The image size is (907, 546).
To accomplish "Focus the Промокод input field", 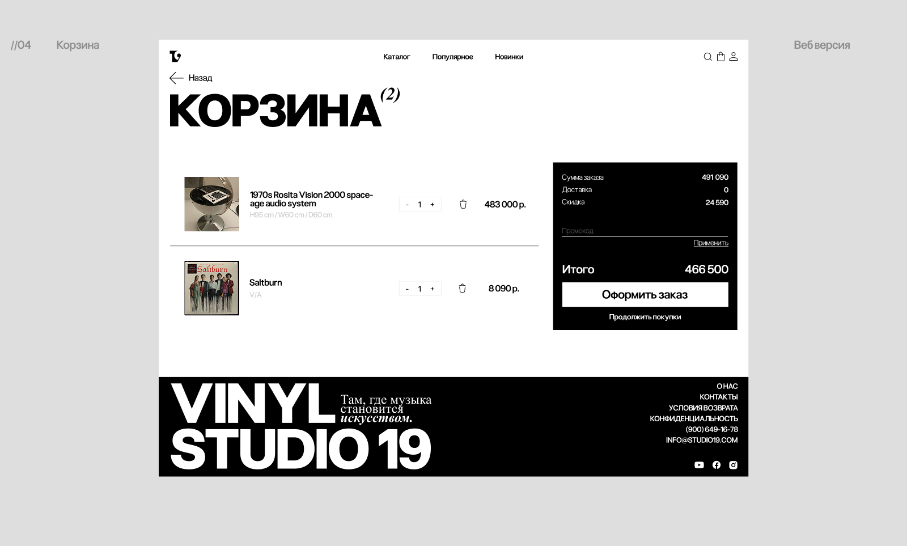I will [645, 231].
